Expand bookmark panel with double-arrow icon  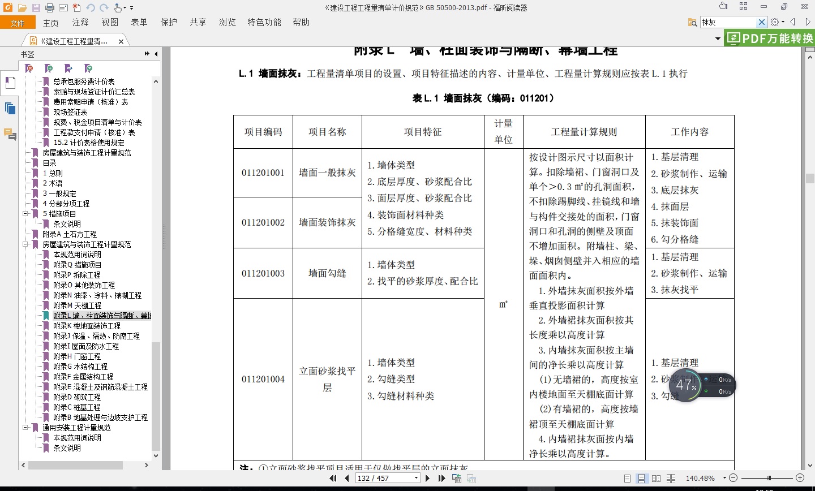coord(147,54)
